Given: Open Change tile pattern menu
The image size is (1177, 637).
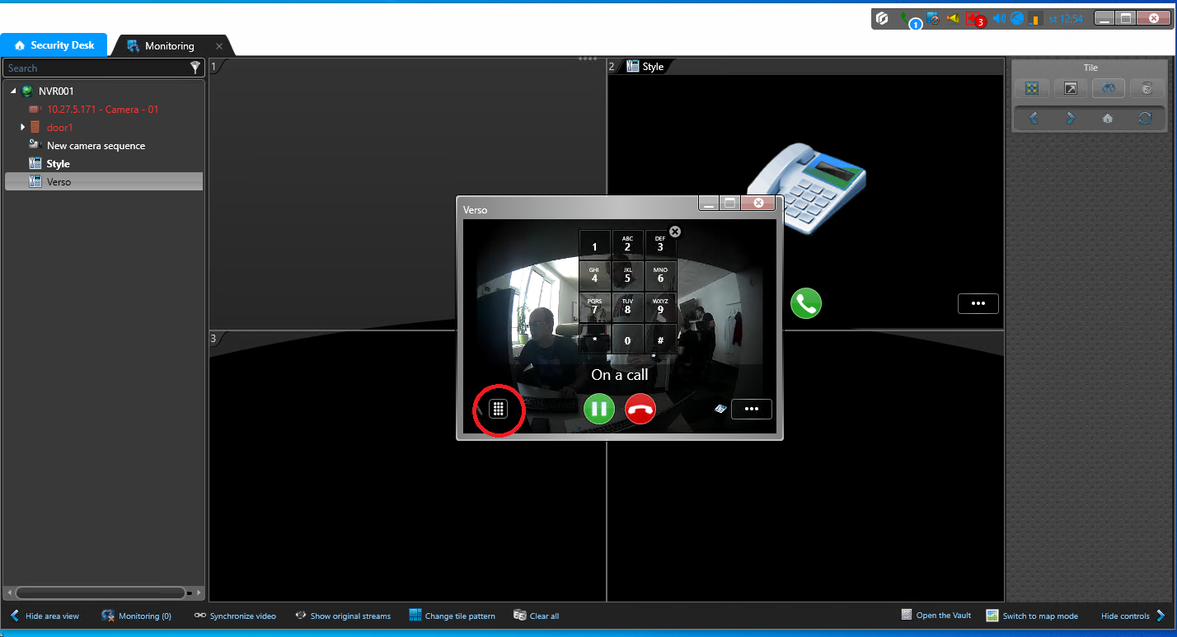Looking at the screenshot, I should point(453,616).
